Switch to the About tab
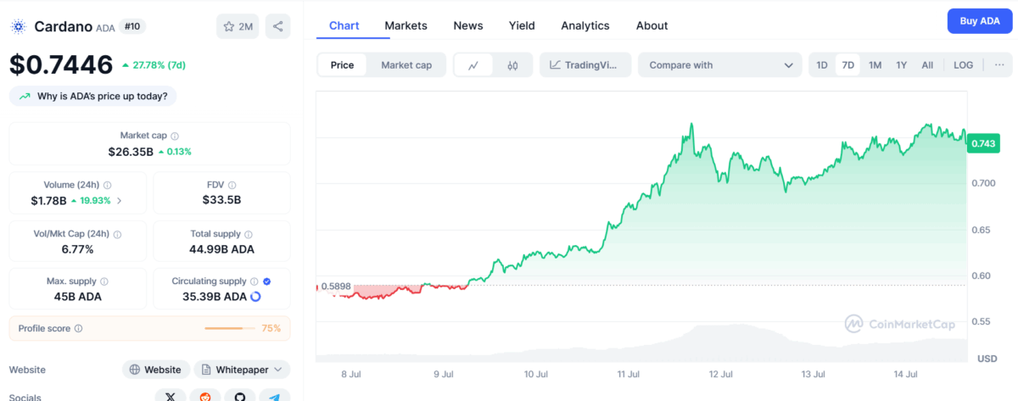This screenshot has height=401, width=1018. click(x=652, y=25)
